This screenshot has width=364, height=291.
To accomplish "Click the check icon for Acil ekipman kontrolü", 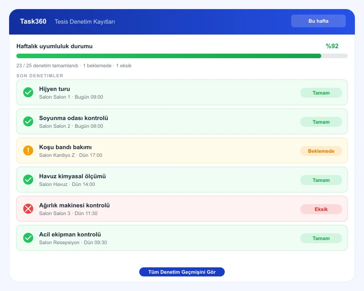I will click(x=28, y=238).
